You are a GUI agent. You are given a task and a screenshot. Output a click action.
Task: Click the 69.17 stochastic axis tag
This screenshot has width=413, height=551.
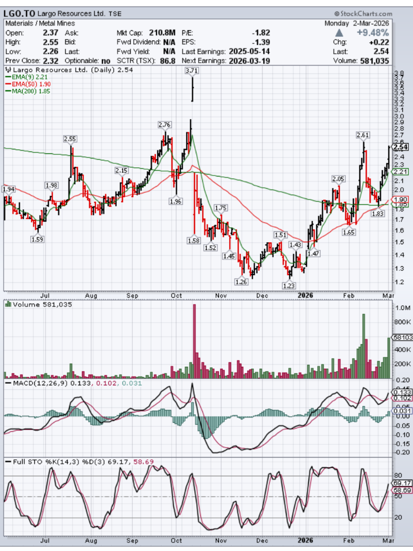402,483
